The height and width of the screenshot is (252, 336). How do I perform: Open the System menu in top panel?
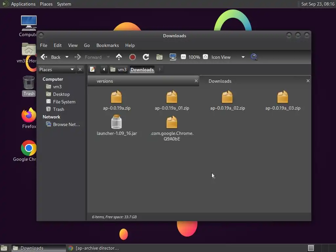pos(64,4)
